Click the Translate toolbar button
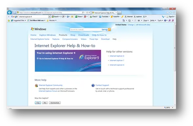This screenshot has width=193, height=126. (104, 17)
